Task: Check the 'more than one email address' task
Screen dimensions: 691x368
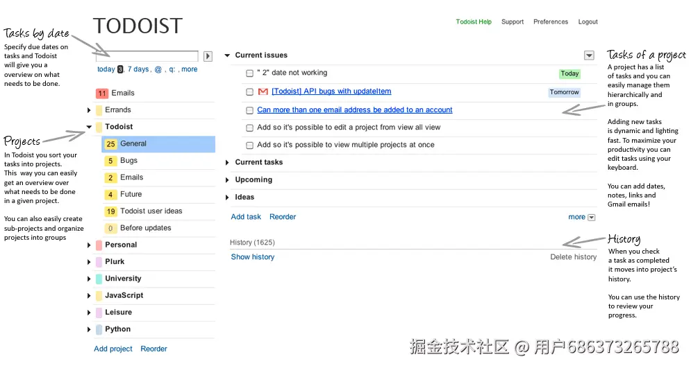Action: (x=249, y=110)
